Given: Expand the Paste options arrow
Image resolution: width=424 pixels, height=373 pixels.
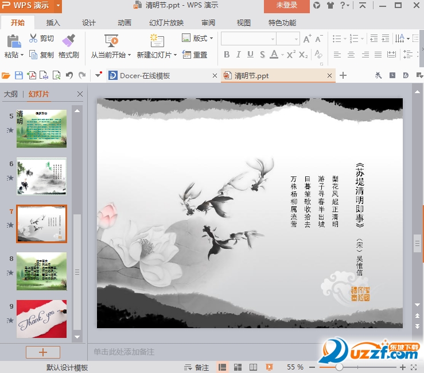Looking at the screenshot, I should coord(22,55).
